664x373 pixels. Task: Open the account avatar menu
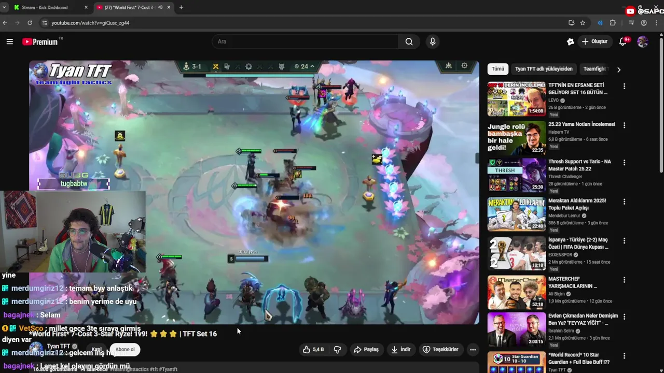pos(643,41)
